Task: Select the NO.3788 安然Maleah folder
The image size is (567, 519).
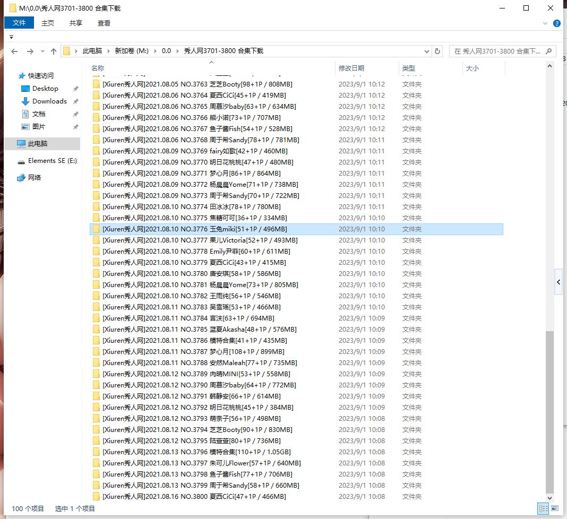Action: (297, 363)
